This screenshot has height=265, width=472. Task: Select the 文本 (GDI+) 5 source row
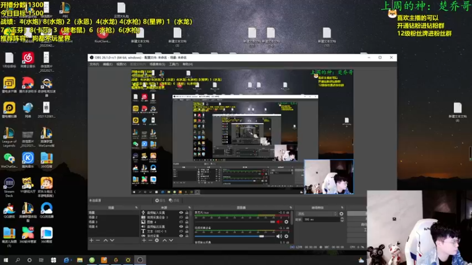(x=165, y=231)
